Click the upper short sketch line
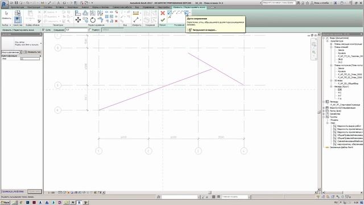Viewport: 364px width, 205px height. tap(216, 69)
